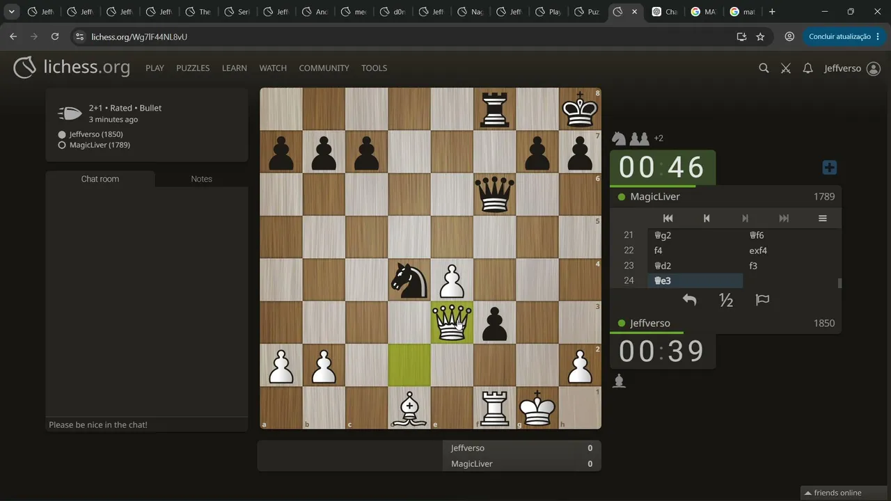Click the lichess.org logo
891x501 pixels.
tap(72, 67)
